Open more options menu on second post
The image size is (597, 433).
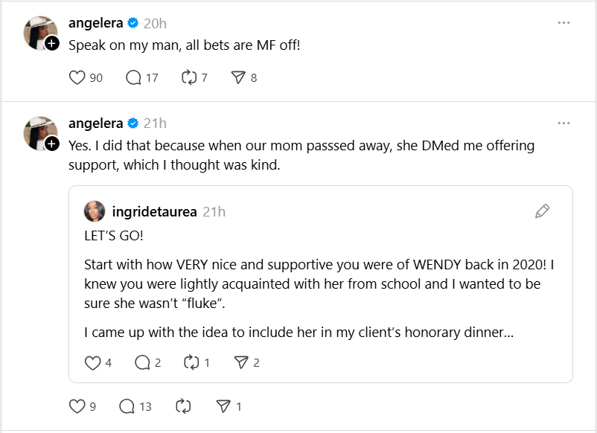pyautogui.click(x=564, y=123)
